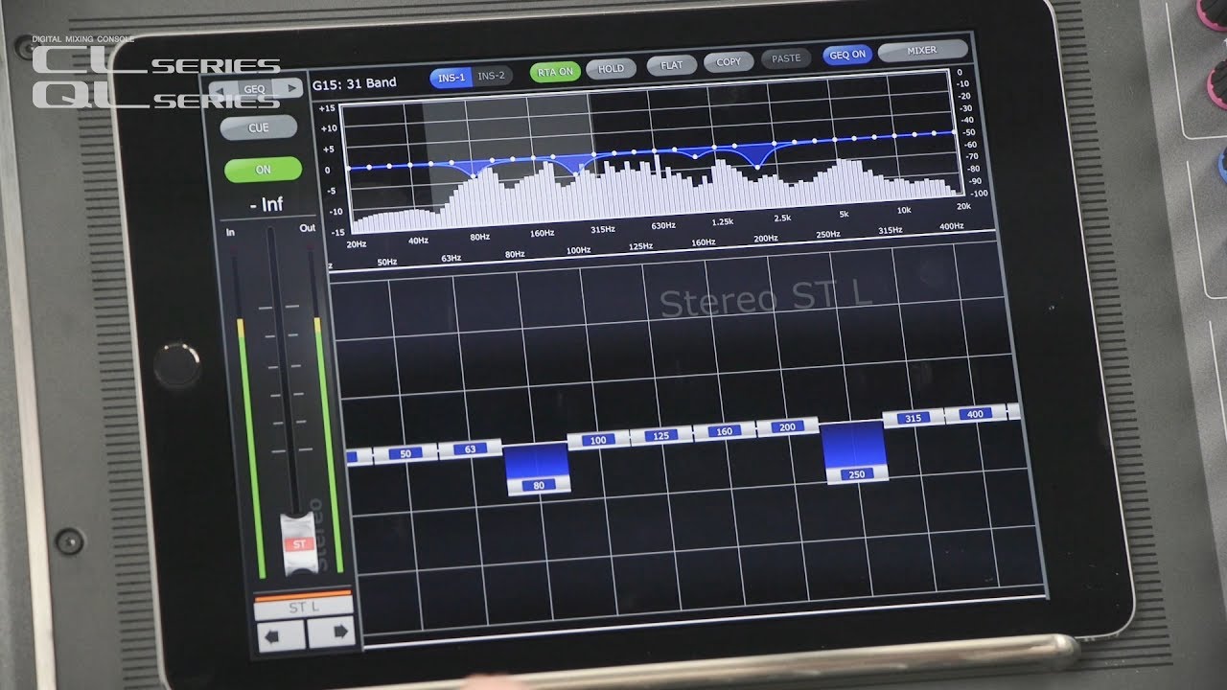Click the GEQ selector label
Image resolution: width=1227 pixels, height=690 pixels.
[x=254, y=90]
